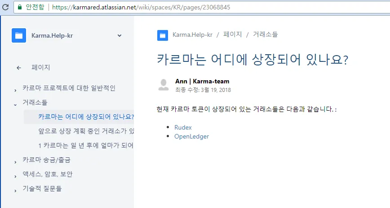This screenshot has height=208, width=390.
Task: Collapse the 거래소들 tree section chevron
Action: [x=15, y=105]
